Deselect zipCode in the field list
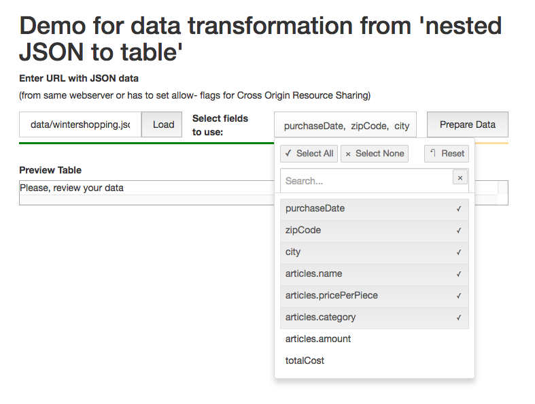The width and height of the screenshot is (535, 404). [303, 231]
